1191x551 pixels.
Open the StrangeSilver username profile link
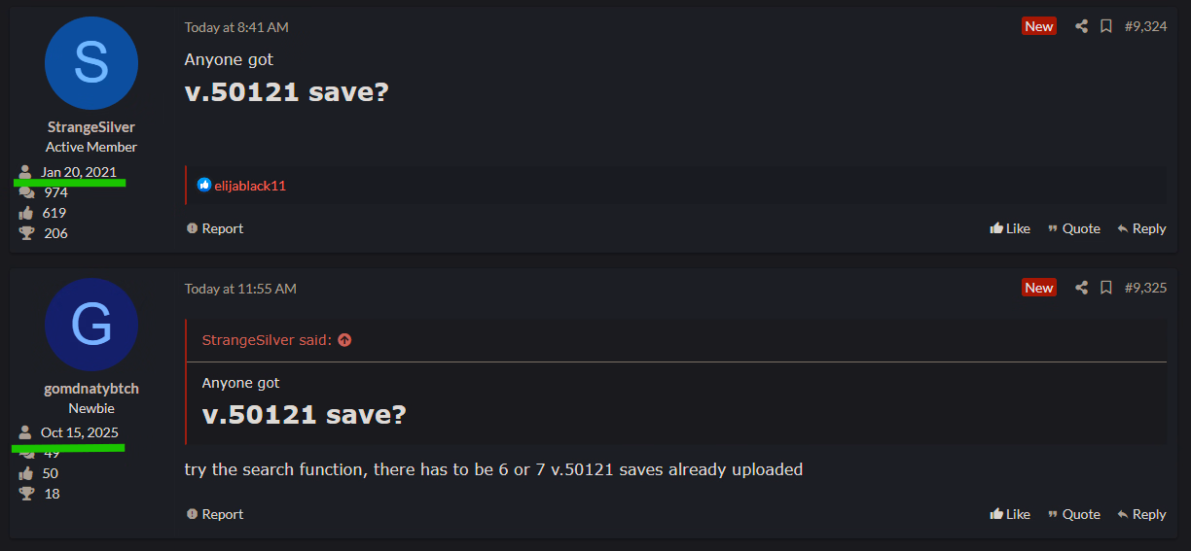(x=91, y=127)
